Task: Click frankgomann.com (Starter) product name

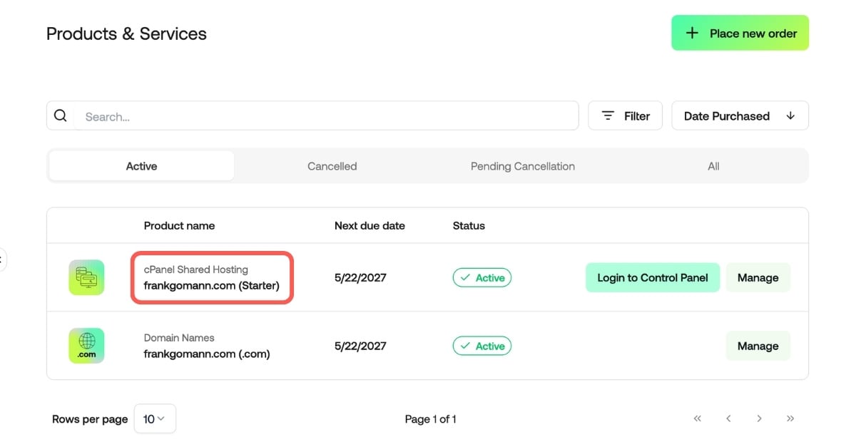Action: tap(212, 285)
